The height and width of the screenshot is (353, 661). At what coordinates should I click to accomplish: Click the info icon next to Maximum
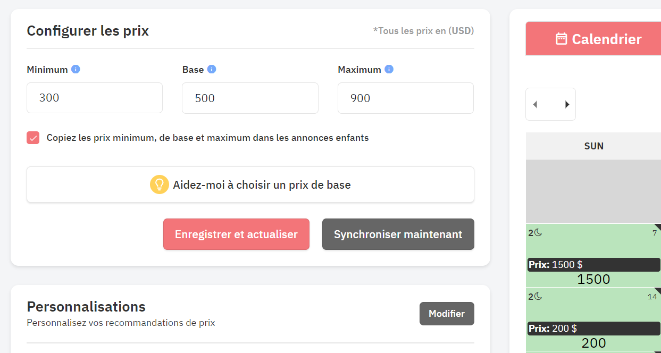389,69
